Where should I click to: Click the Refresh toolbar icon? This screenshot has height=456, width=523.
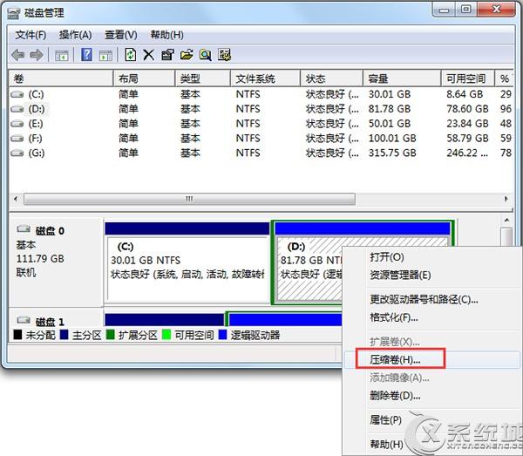click(x=131, y=54)
